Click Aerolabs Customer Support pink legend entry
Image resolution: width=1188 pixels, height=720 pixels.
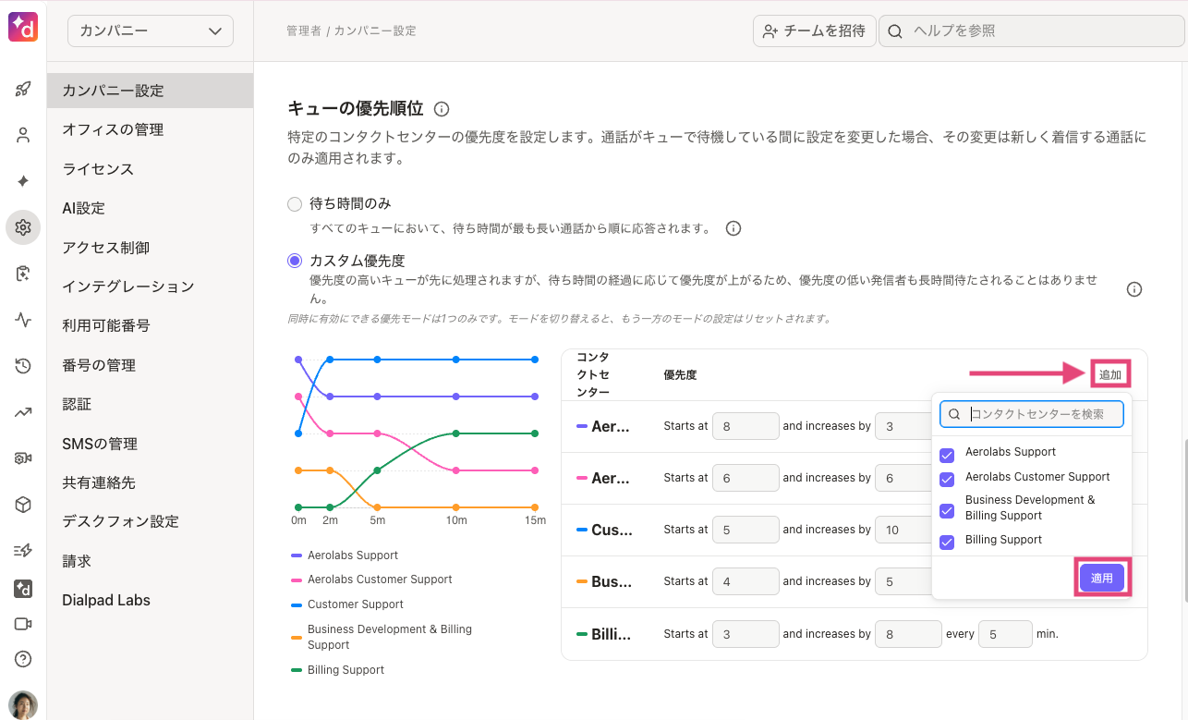(x=371, y=580)
